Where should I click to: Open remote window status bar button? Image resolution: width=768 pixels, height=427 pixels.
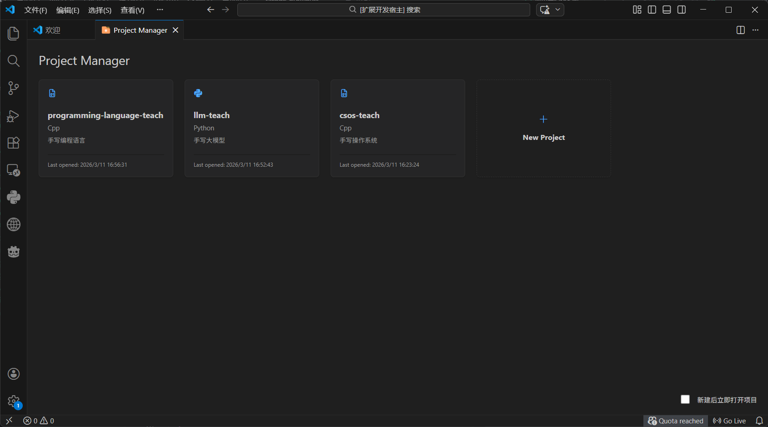click(9, 421)
